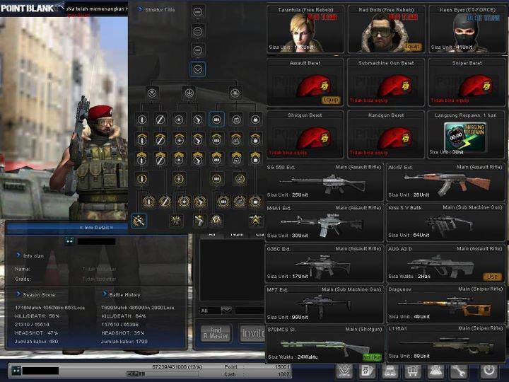This screenshot has height=382, width=509.
Task: Select the Kriss S.V Batik weapon
Action: [445, 223]
